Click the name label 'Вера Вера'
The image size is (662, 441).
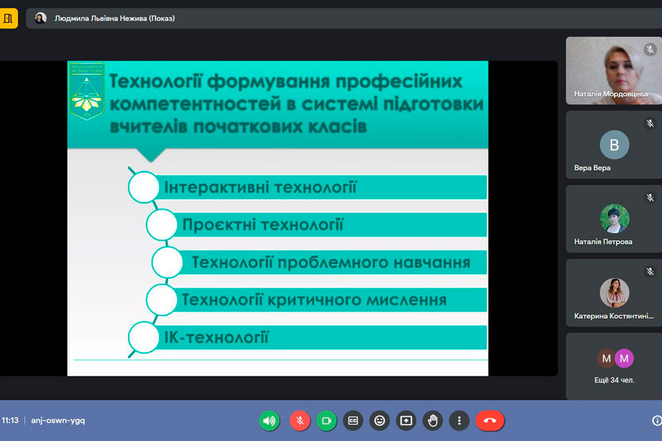[592, 168]
